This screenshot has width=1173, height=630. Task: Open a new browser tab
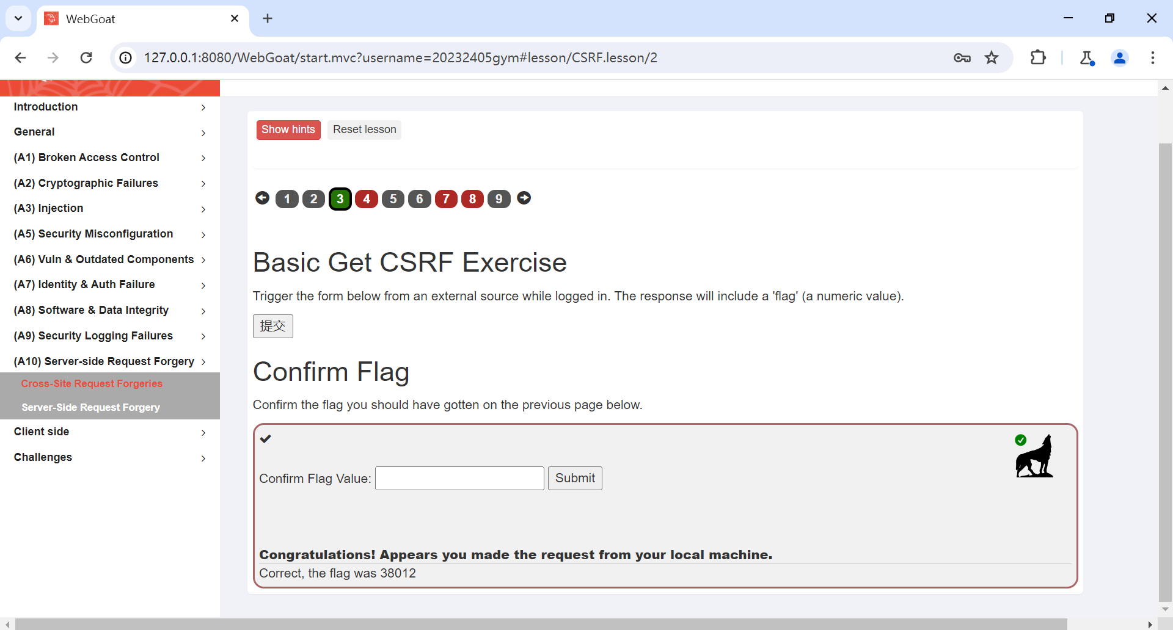point(268,18)
